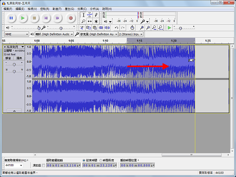236x177 pixels.
Task: Open selection start time format dropdown
Action: click(80, 165)
